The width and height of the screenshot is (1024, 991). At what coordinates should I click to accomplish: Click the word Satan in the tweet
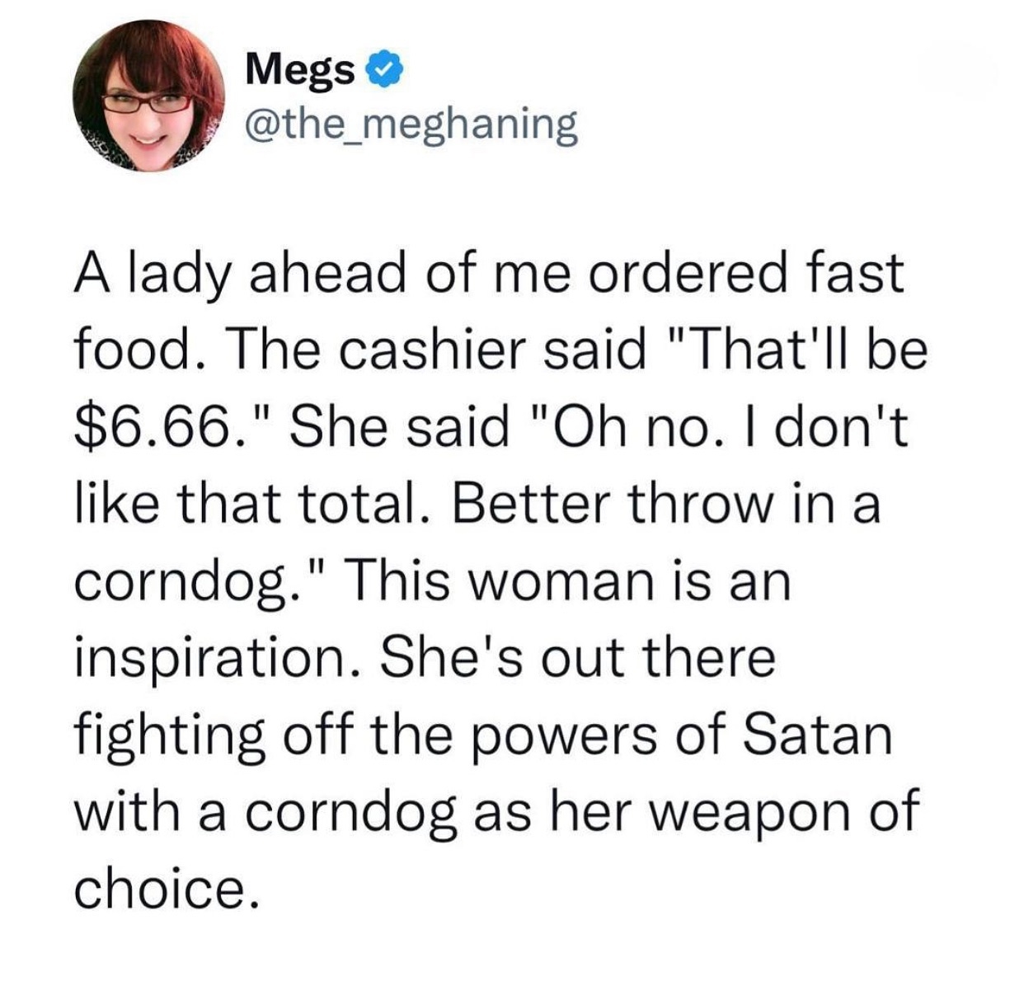click(818, 734)
